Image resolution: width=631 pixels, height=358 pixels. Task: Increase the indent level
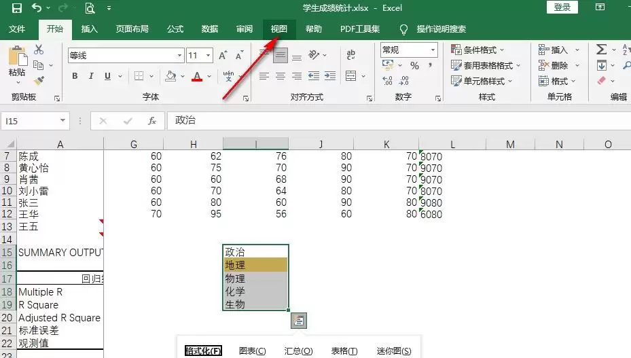coord(330,75)
